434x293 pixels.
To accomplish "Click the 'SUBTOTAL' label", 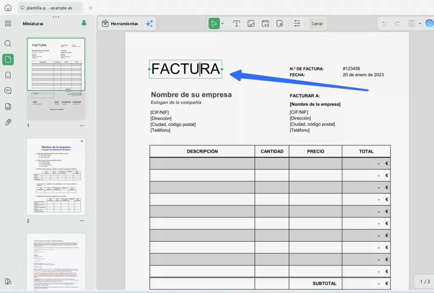I will 324,284.
